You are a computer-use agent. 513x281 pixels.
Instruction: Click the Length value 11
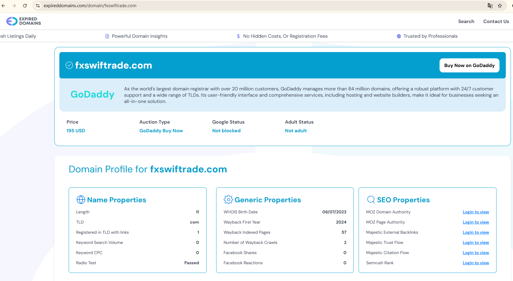[x=198, y=212]
